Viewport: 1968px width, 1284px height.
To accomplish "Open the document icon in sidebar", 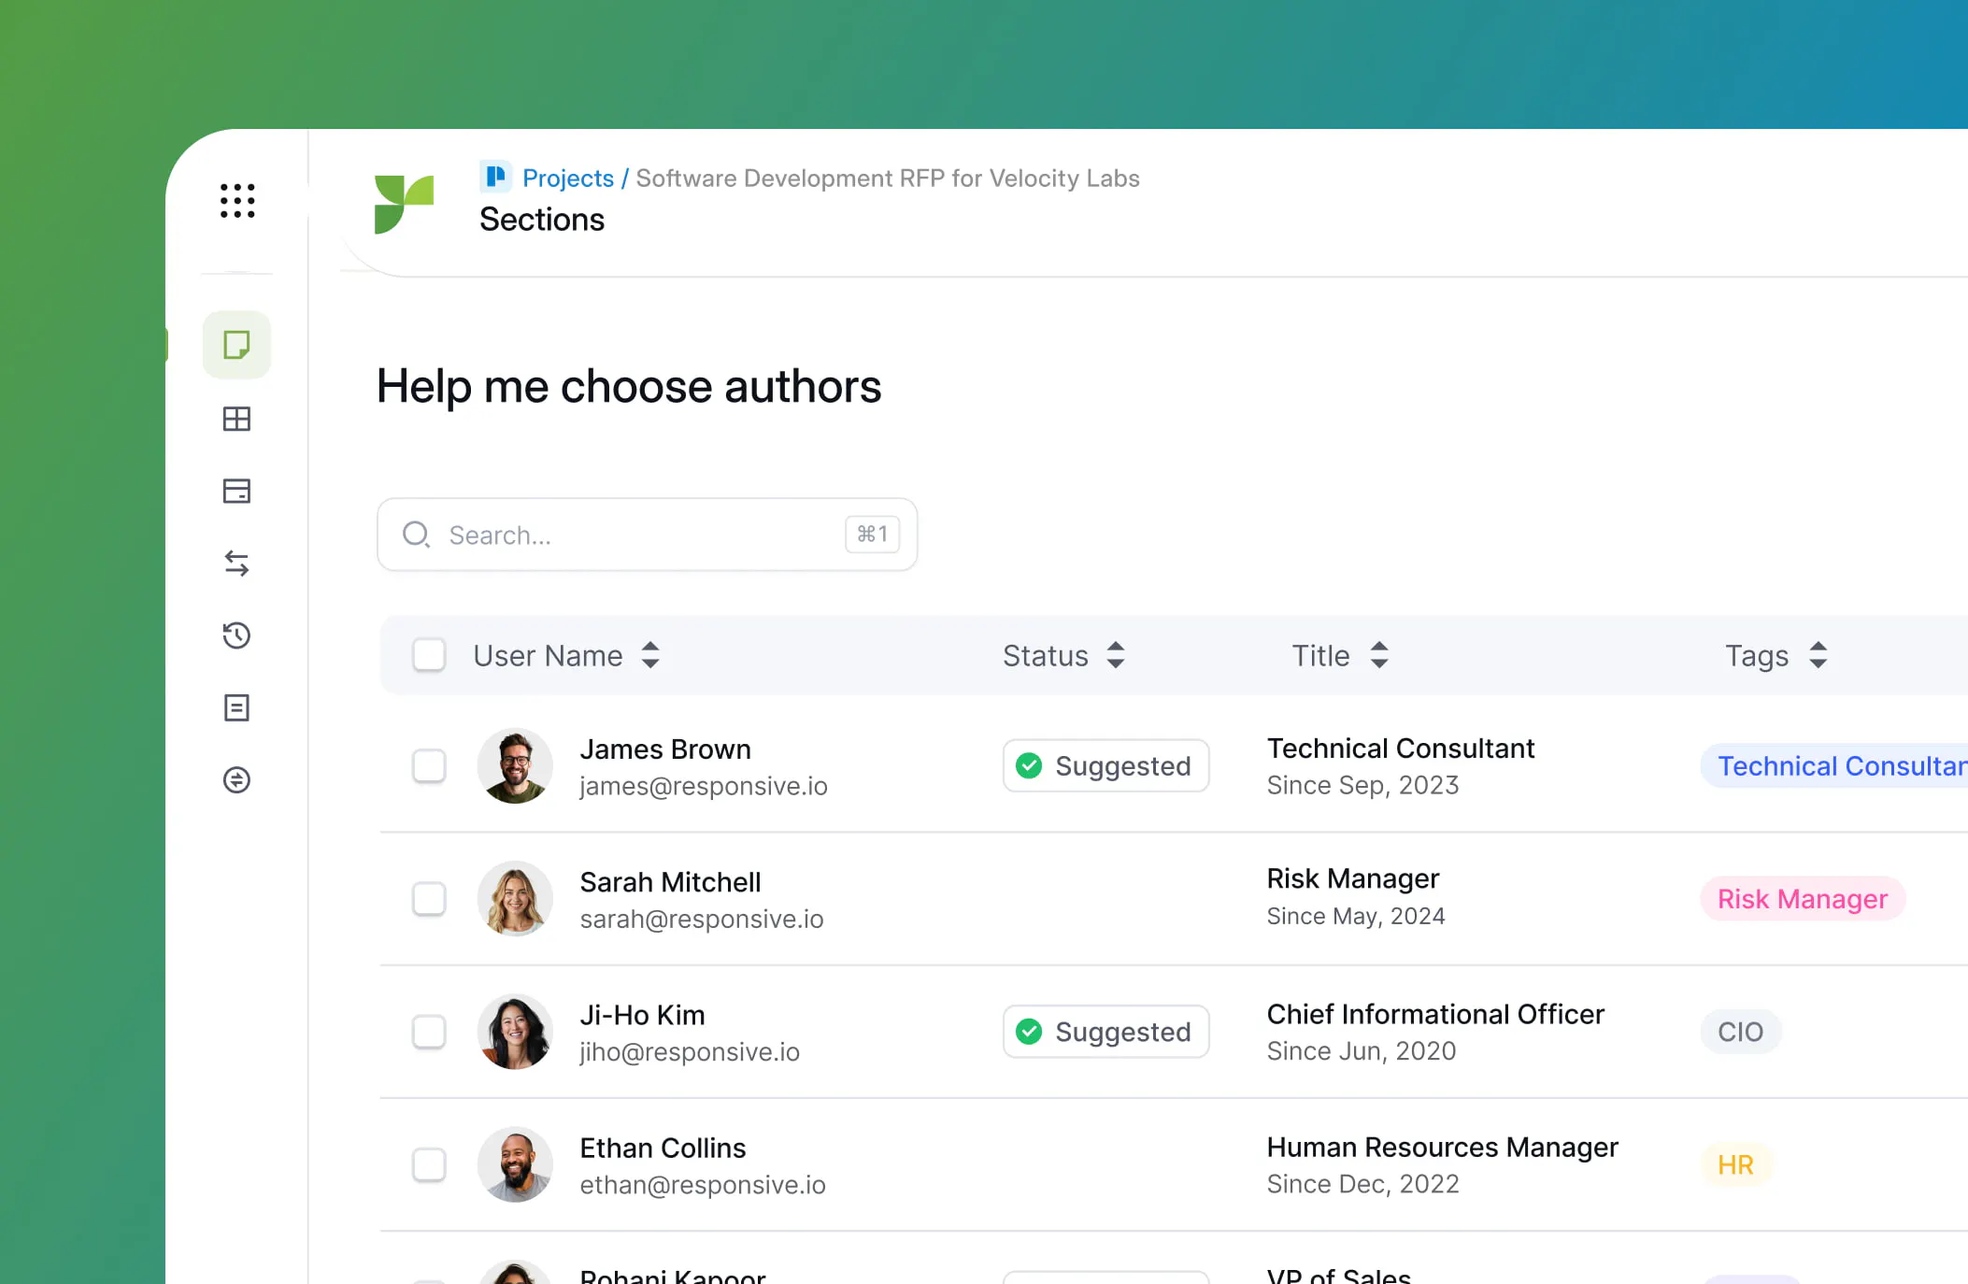I will click(236, 707).
